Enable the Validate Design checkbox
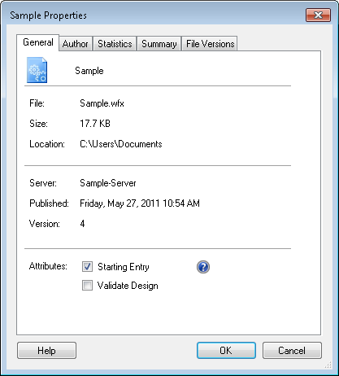This screenshot has width=339, height=376. (x=87, y=286)
